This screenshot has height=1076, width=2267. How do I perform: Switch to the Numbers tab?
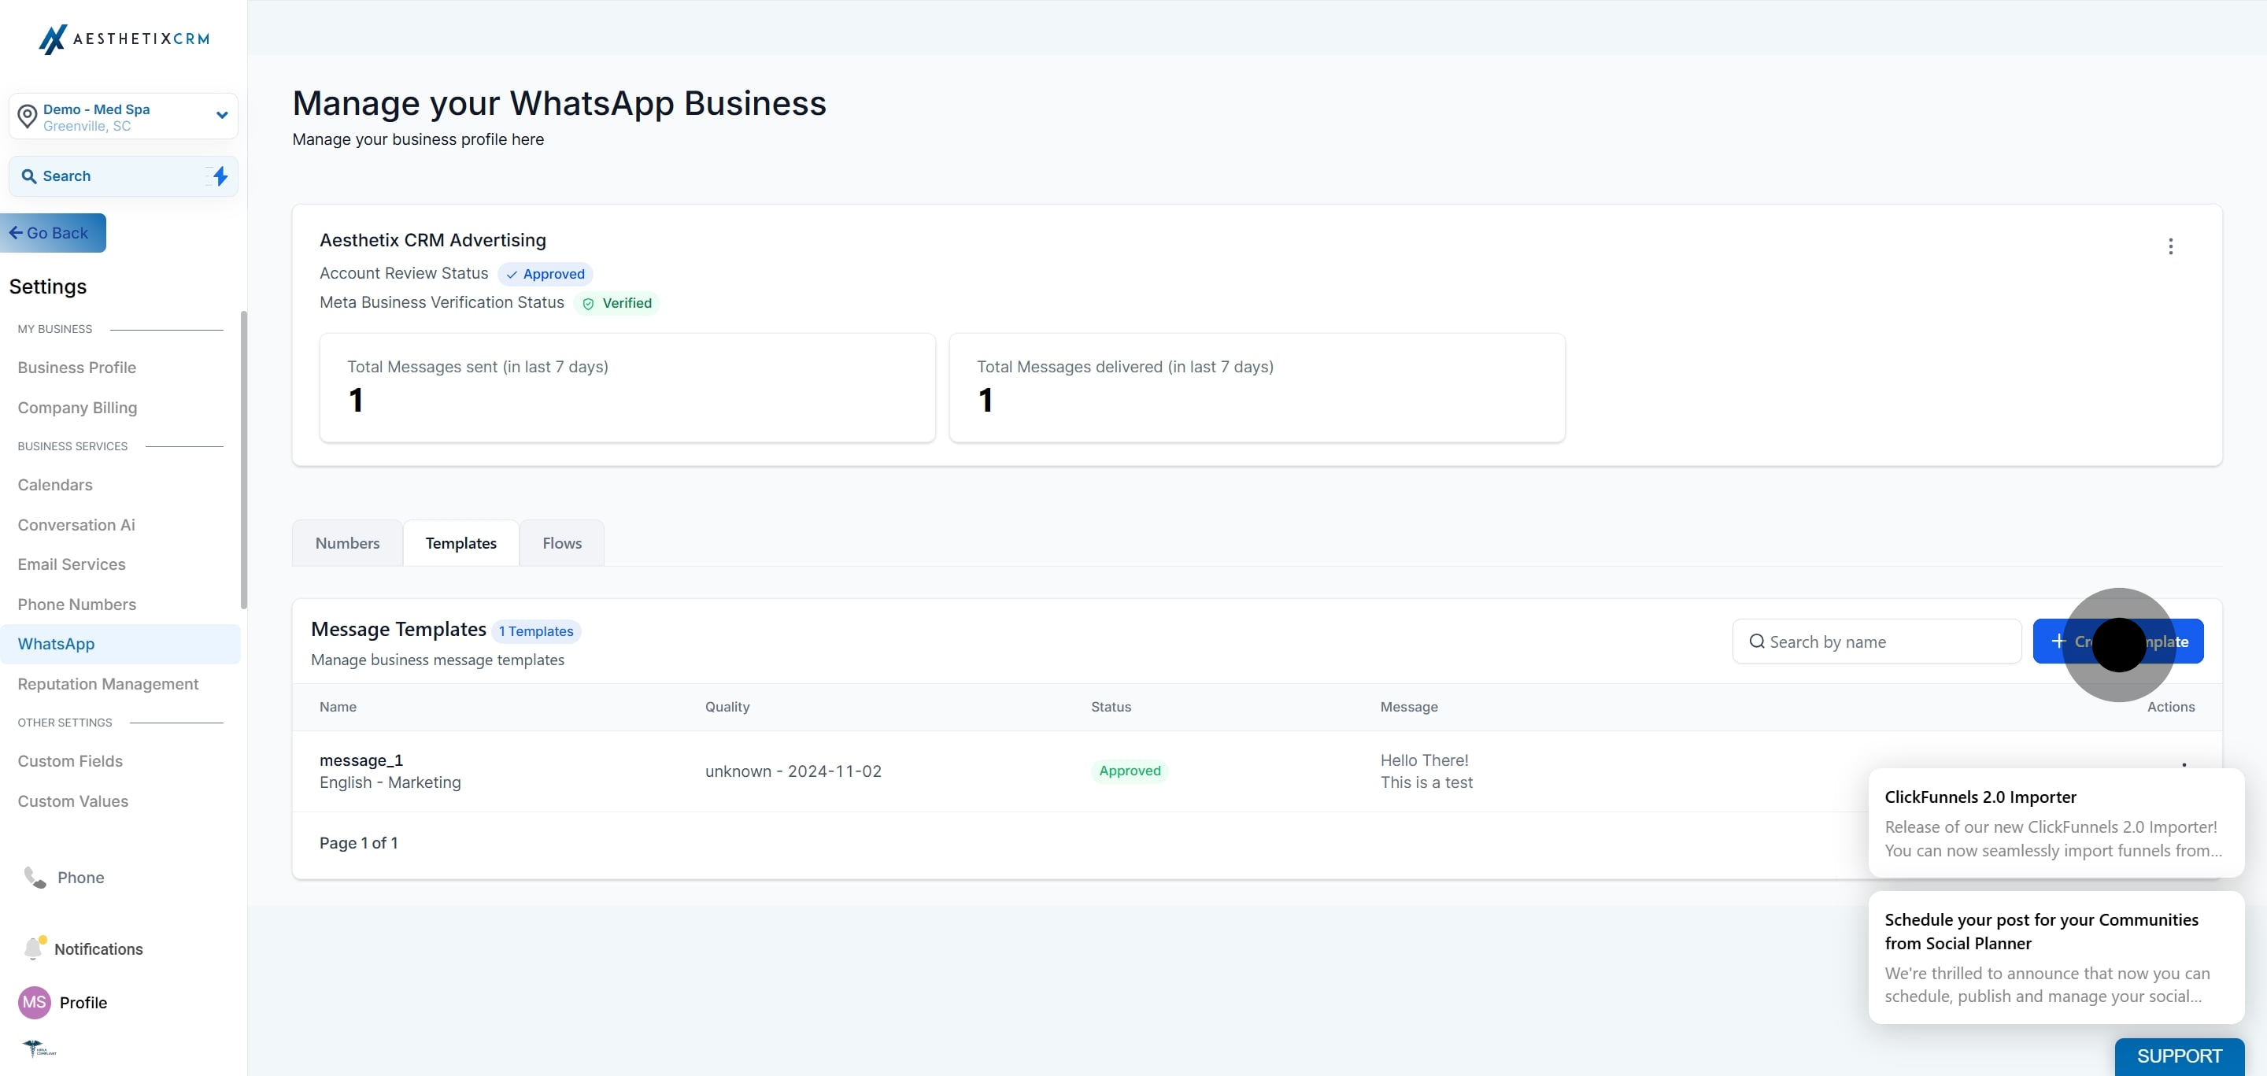coord(346,543)
